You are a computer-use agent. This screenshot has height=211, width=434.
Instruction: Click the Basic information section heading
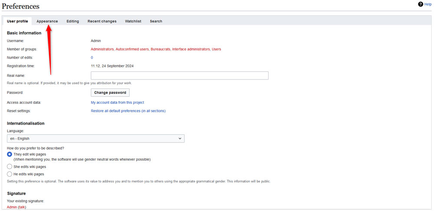pos(24,33)
